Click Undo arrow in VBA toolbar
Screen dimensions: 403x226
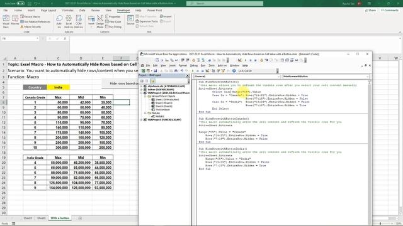pyautogui.click(x=182, y=71)
